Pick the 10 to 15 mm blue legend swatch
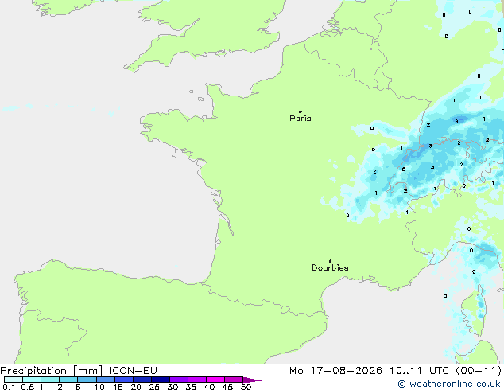 tap(106, 380)
